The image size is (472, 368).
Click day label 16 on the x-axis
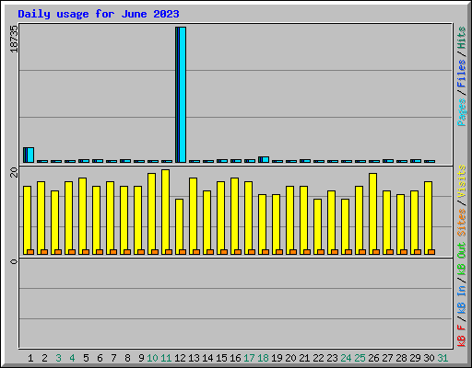click(x=235, y=358)
